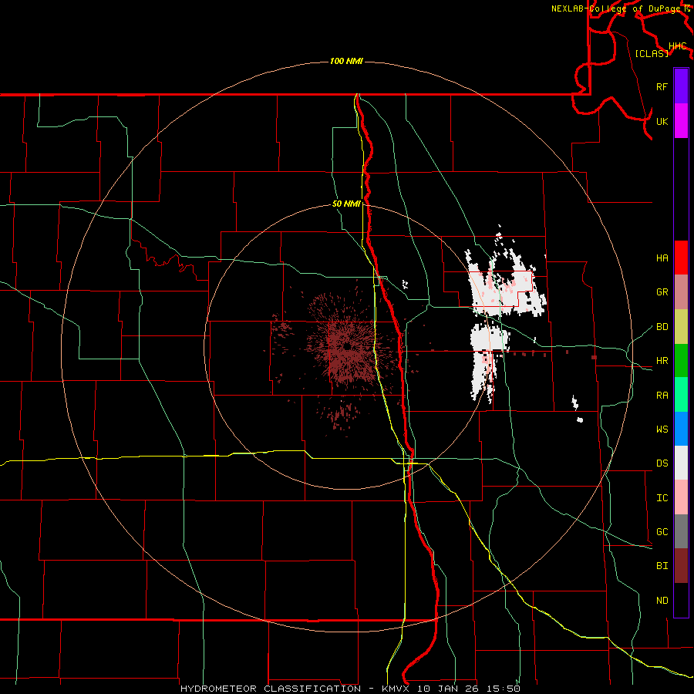694x694 pixels.
Task: Select the red HA legend swatch
Action: point(681,258)
